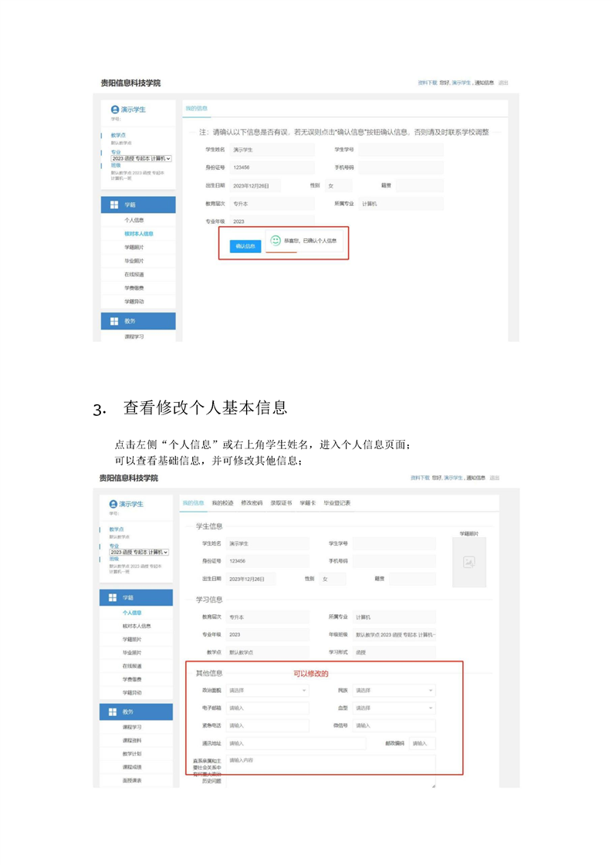Click user avatar icon on 核对本人信息 page

point(115,110)
